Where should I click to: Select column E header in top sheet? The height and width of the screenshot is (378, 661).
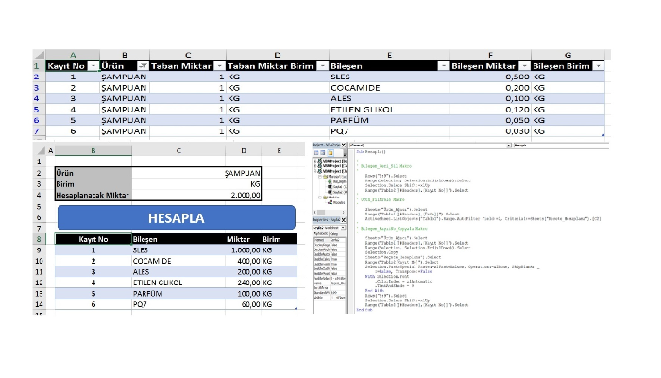click(x=389, y=55)
